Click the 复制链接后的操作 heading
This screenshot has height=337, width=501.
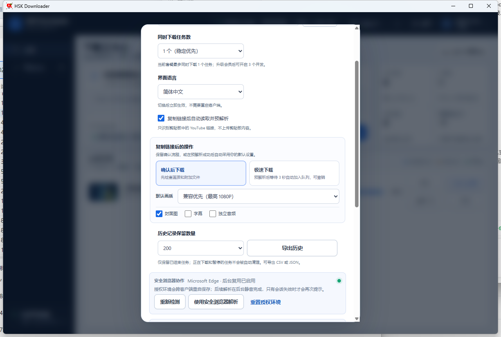(175, 147)
